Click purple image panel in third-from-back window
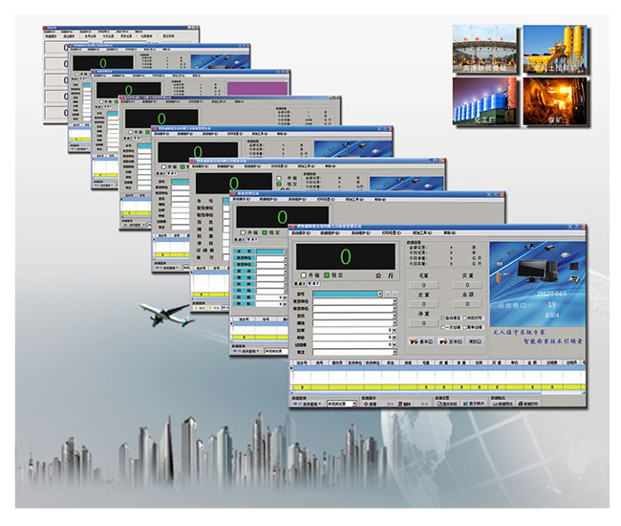This screenshot has width=621, height=526. tap(257, 88)
